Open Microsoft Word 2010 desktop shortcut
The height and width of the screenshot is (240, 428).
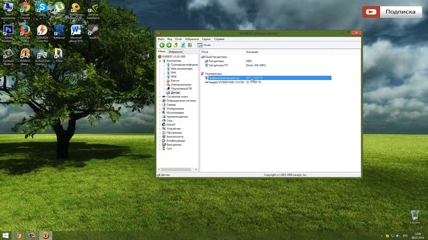pyautogui.click(x=76, y=33)
